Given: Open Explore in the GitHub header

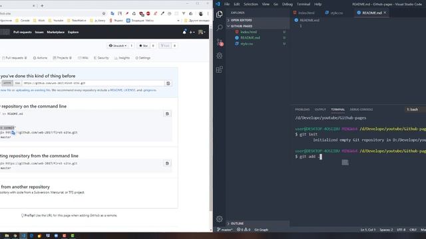Looking at the screenshot, I should [x=73, y=32].
